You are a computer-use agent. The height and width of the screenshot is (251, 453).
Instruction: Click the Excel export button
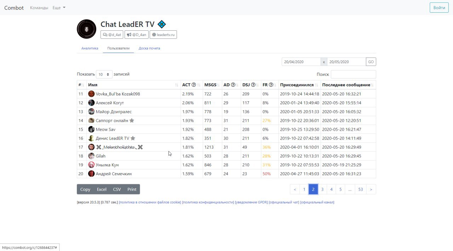(x=102, y=189)
